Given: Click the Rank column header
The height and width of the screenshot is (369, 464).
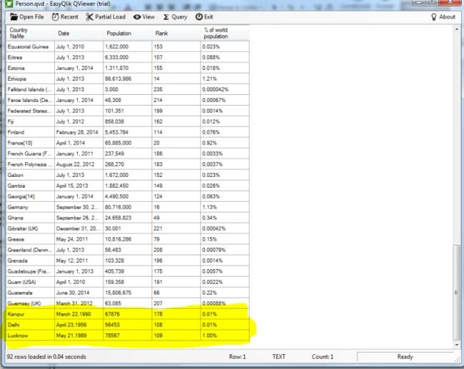Looking at the screenshot, I should tap(176, 33).
